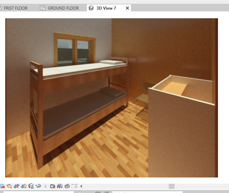Toggle Shadows Off icon in view control bar
Image resolution: width=229 pixels, height=193 pixels.
[x=2, y=186]
